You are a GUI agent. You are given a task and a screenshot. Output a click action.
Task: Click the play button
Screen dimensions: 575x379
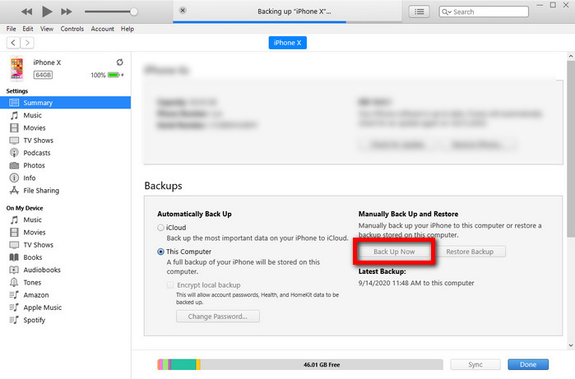click(x=47, y=12)
